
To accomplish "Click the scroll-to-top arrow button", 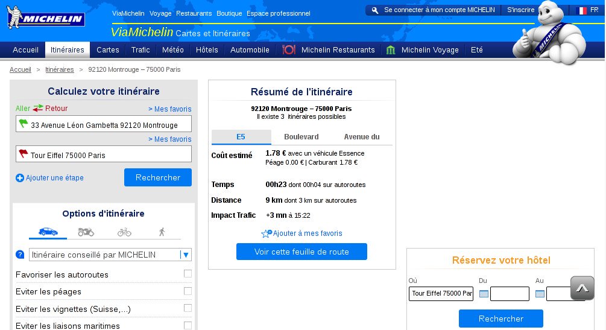I will tap(582, 288).
